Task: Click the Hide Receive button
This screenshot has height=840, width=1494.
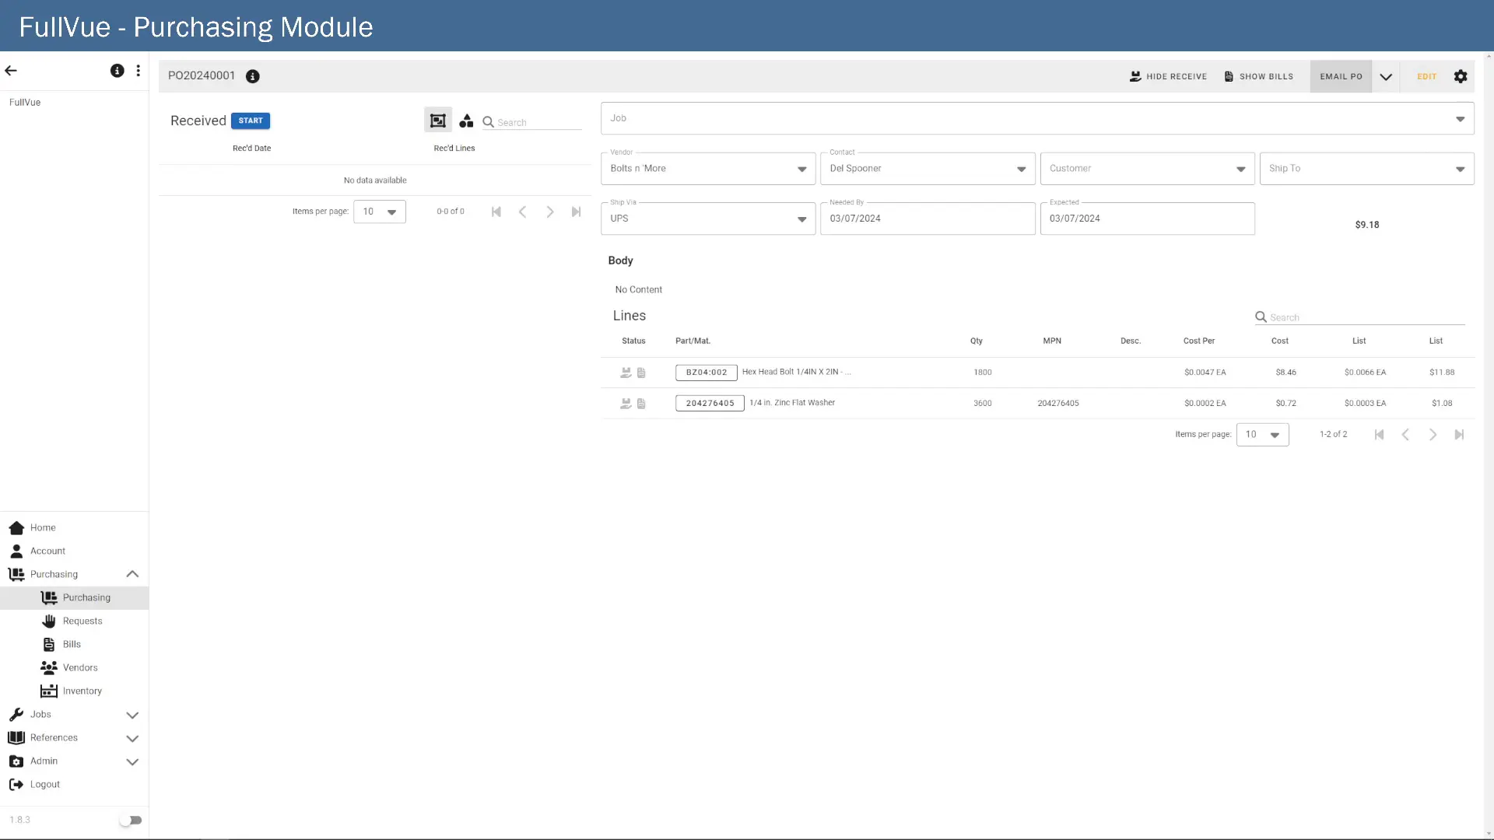Action: point(1168,76)
